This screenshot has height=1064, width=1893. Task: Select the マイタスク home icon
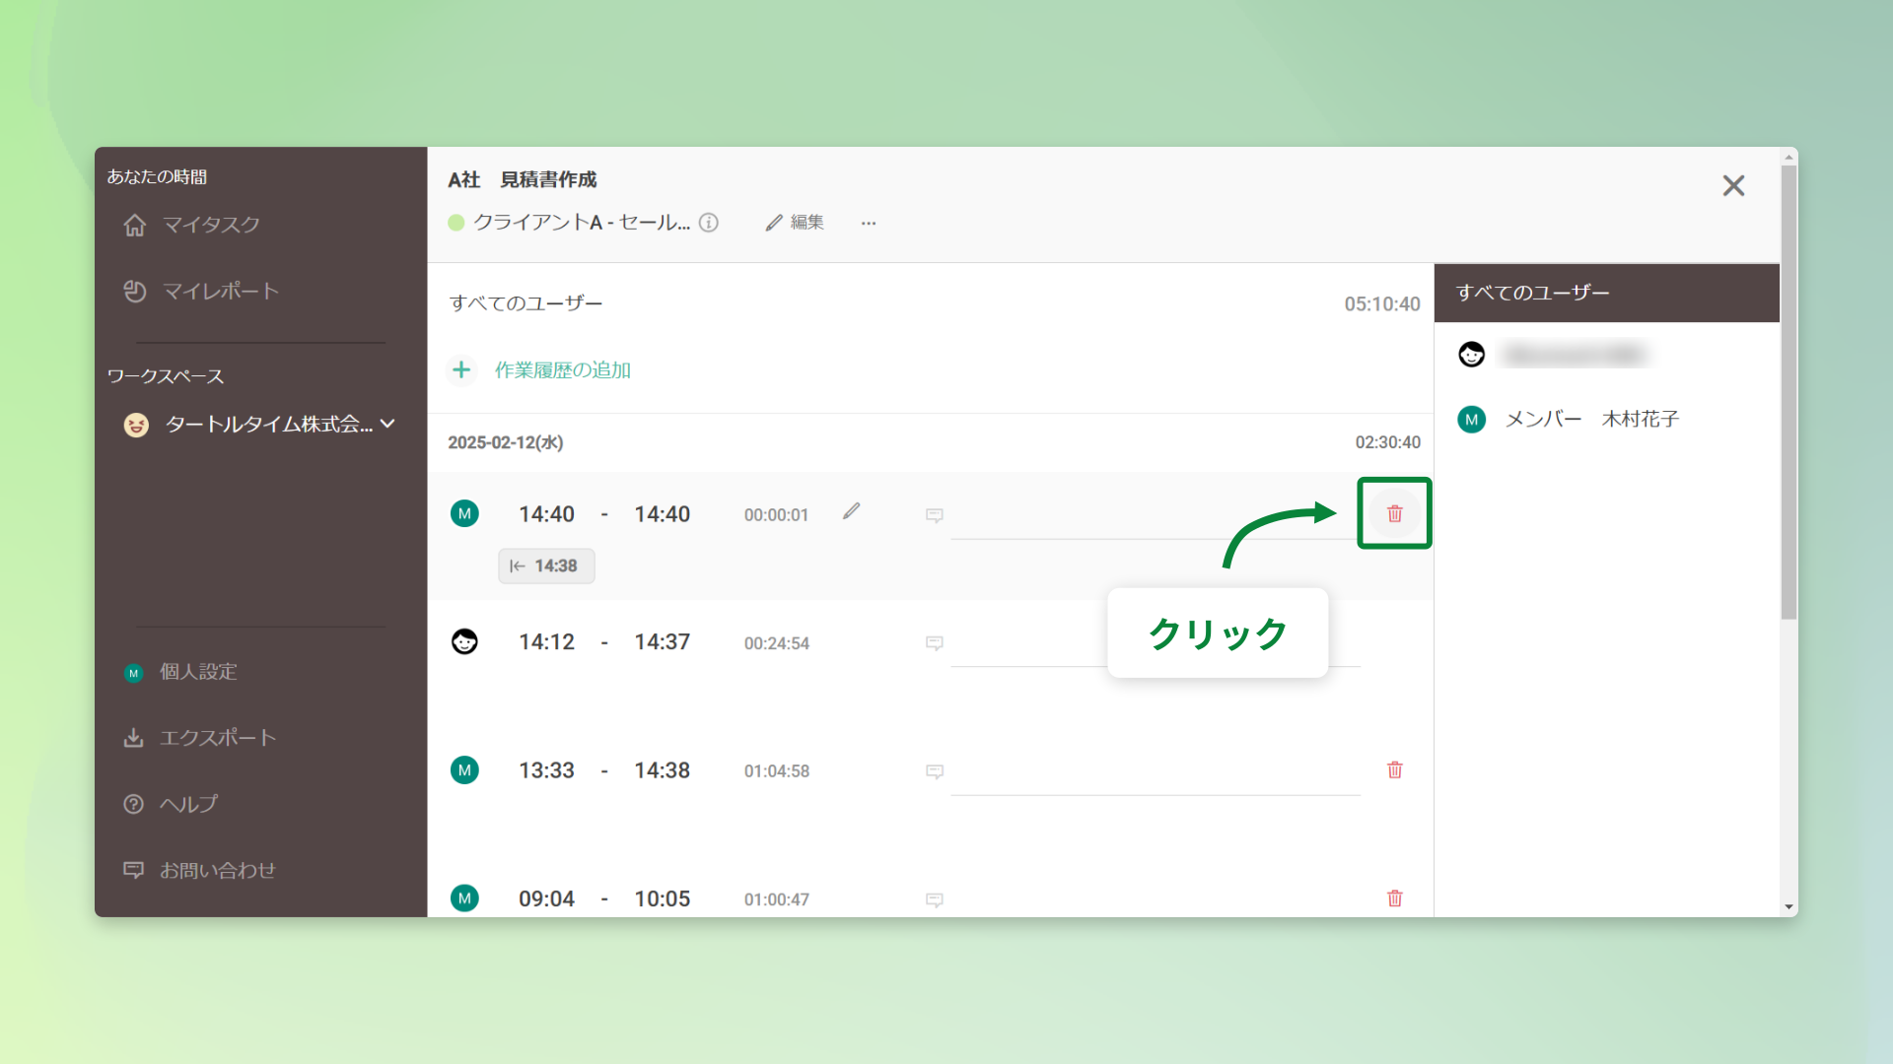pyautogui.click(x=135, y=225)
